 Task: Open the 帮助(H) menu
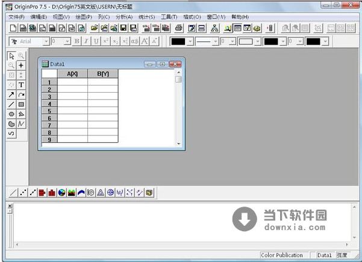coord(240,17)
